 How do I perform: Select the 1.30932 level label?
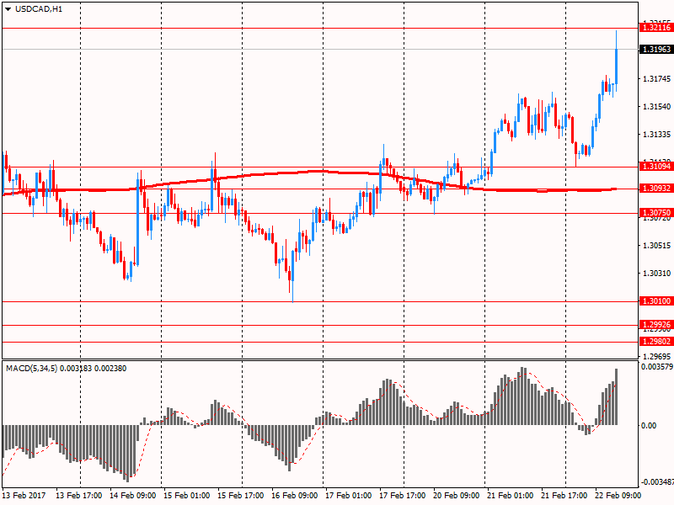click(x=655, y=188)
